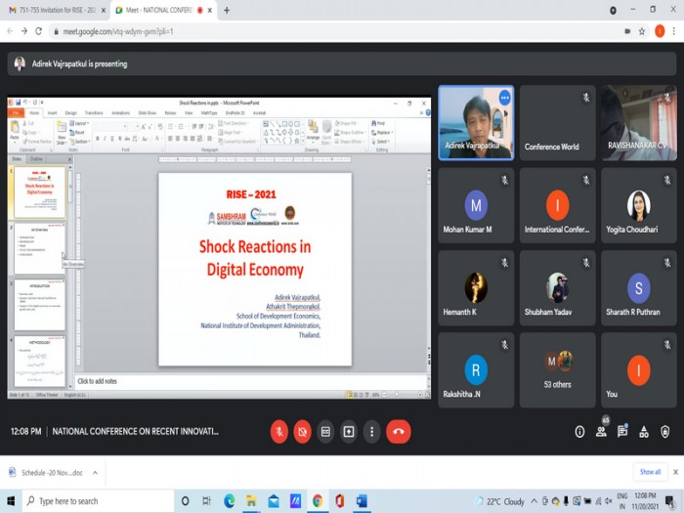This screenshot has width=684, height=513.
Task: Open the Chrome three-dot menu
Action: (x=673, y=31)
